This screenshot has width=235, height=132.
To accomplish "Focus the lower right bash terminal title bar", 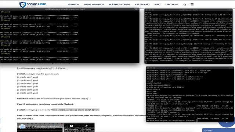I will [190, 68].
